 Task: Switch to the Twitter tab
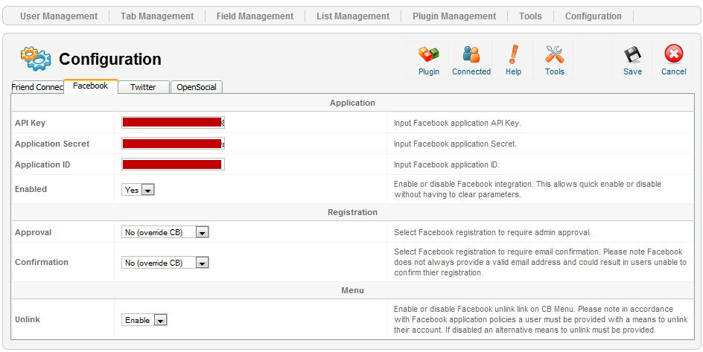click(143, 87)
